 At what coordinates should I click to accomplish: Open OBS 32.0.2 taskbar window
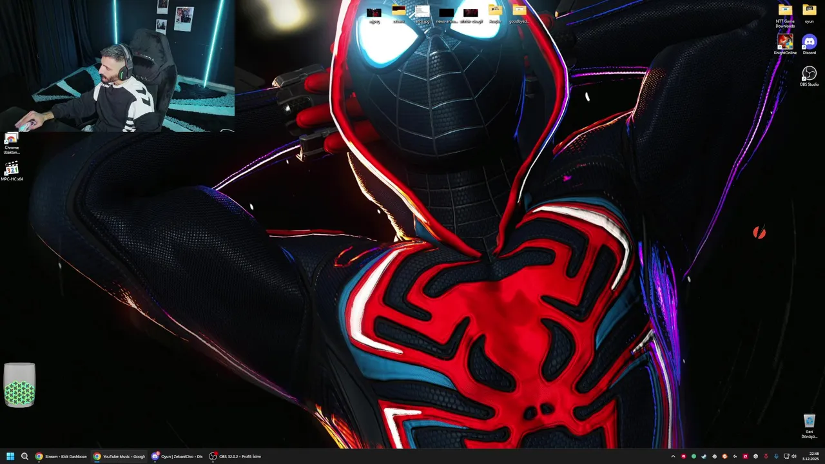(235, 456)
